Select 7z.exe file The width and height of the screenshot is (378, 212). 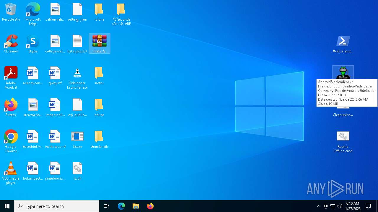tap(77, 140)
